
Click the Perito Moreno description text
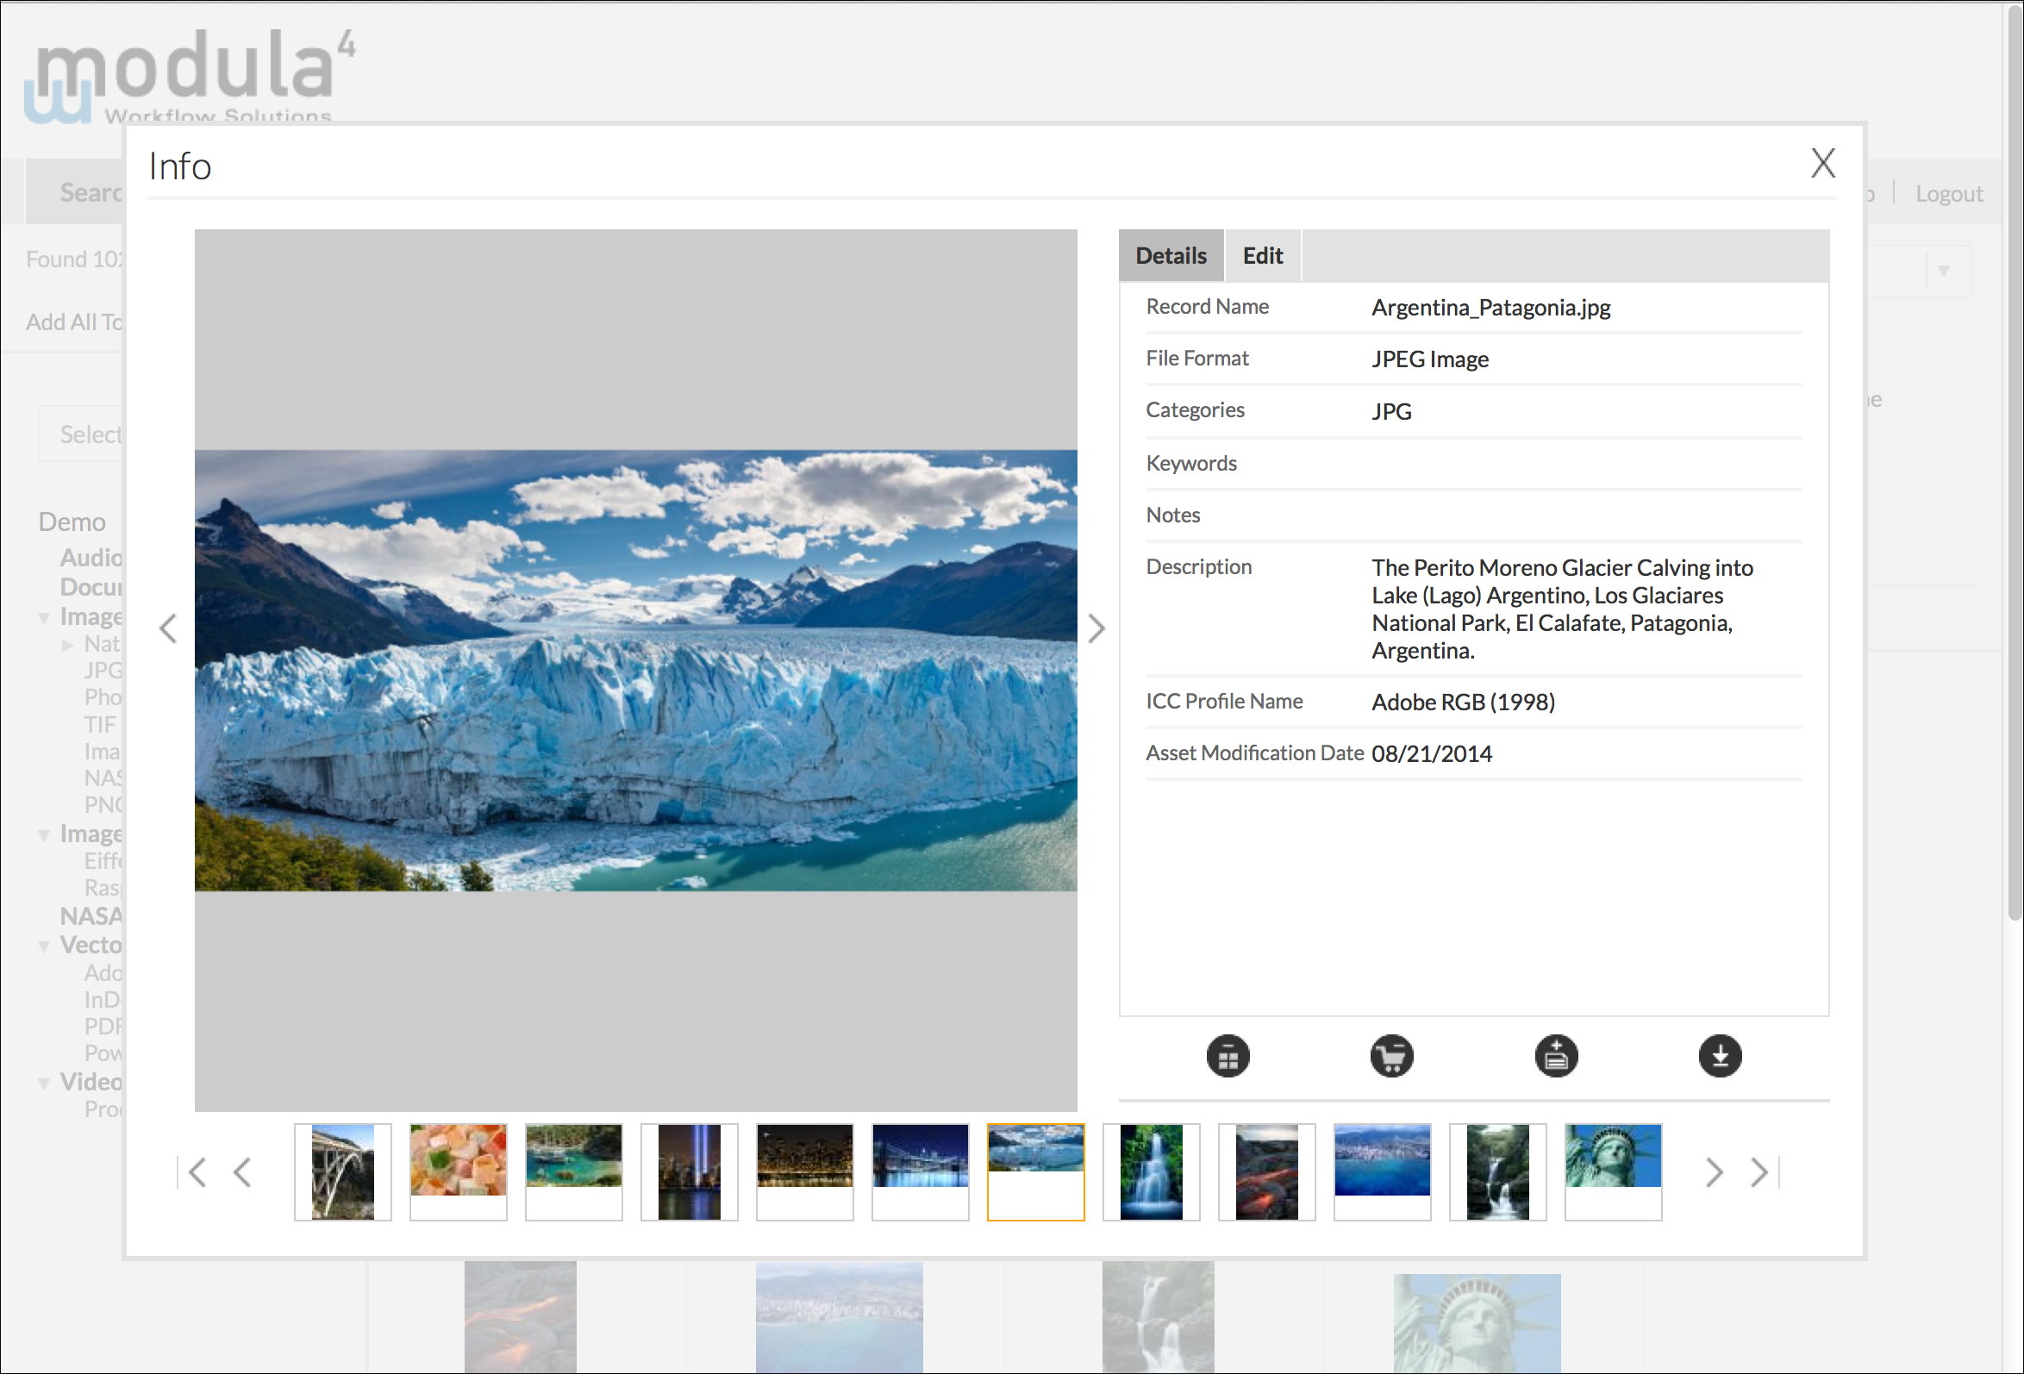pyautogui.click(x=1562, y=609)
